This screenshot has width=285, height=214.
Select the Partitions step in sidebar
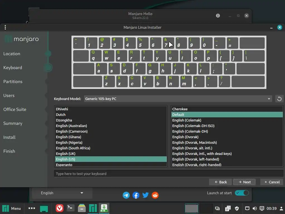(13, 82)
